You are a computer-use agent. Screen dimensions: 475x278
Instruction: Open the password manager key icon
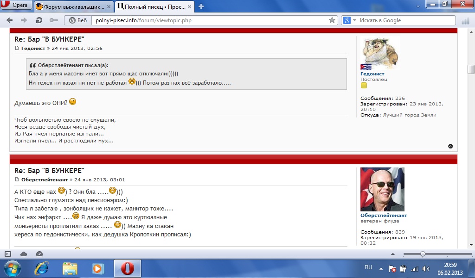54,20
